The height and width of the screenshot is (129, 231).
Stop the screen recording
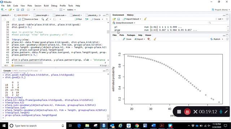179,112
